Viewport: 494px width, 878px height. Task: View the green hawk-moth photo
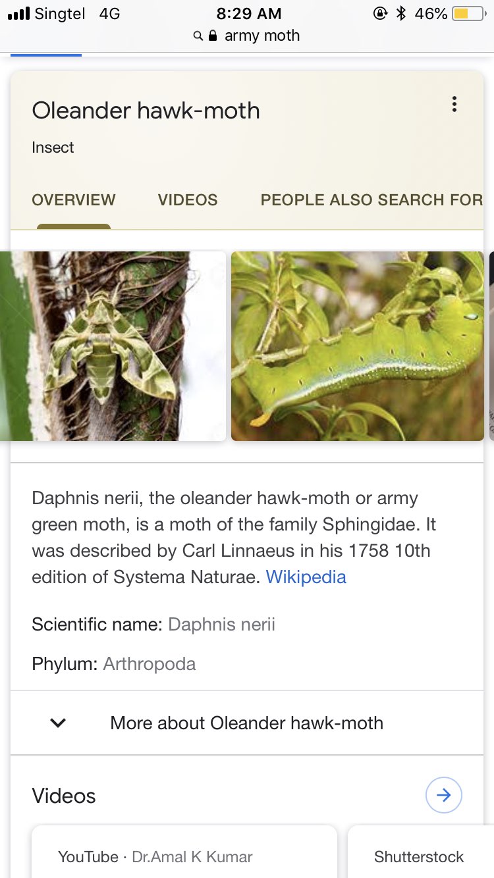[113, 346]
